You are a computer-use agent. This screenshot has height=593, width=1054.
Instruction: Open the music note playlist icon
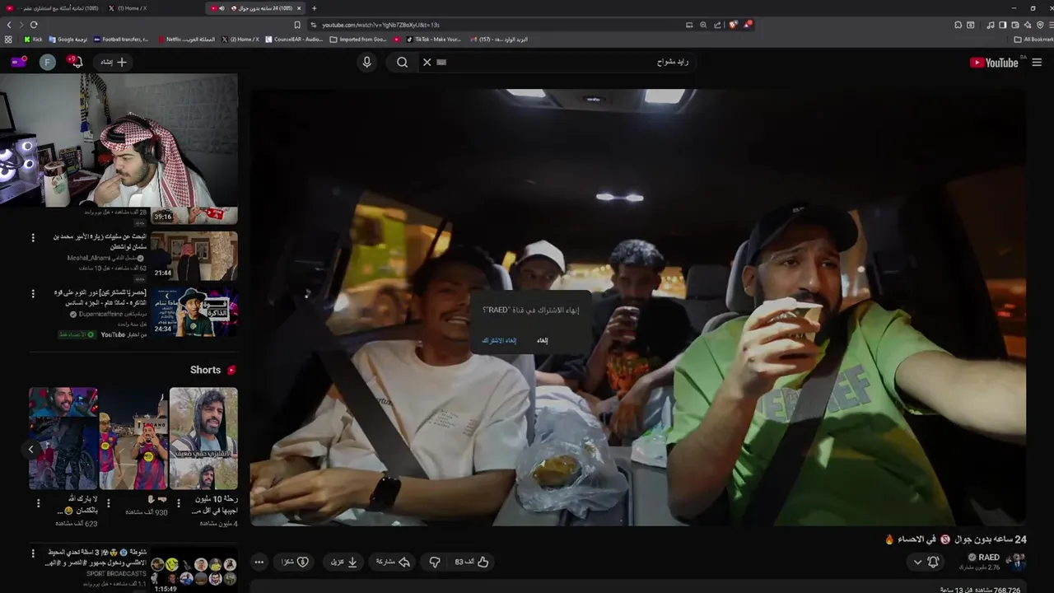pos(990,25)
